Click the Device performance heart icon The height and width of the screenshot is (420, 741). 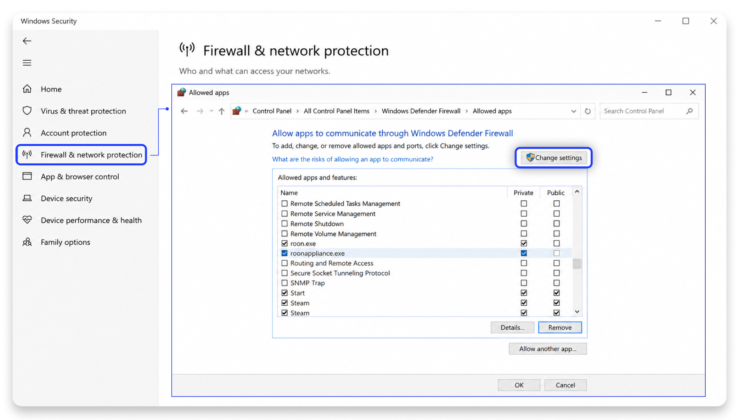(x=27, y=220)
